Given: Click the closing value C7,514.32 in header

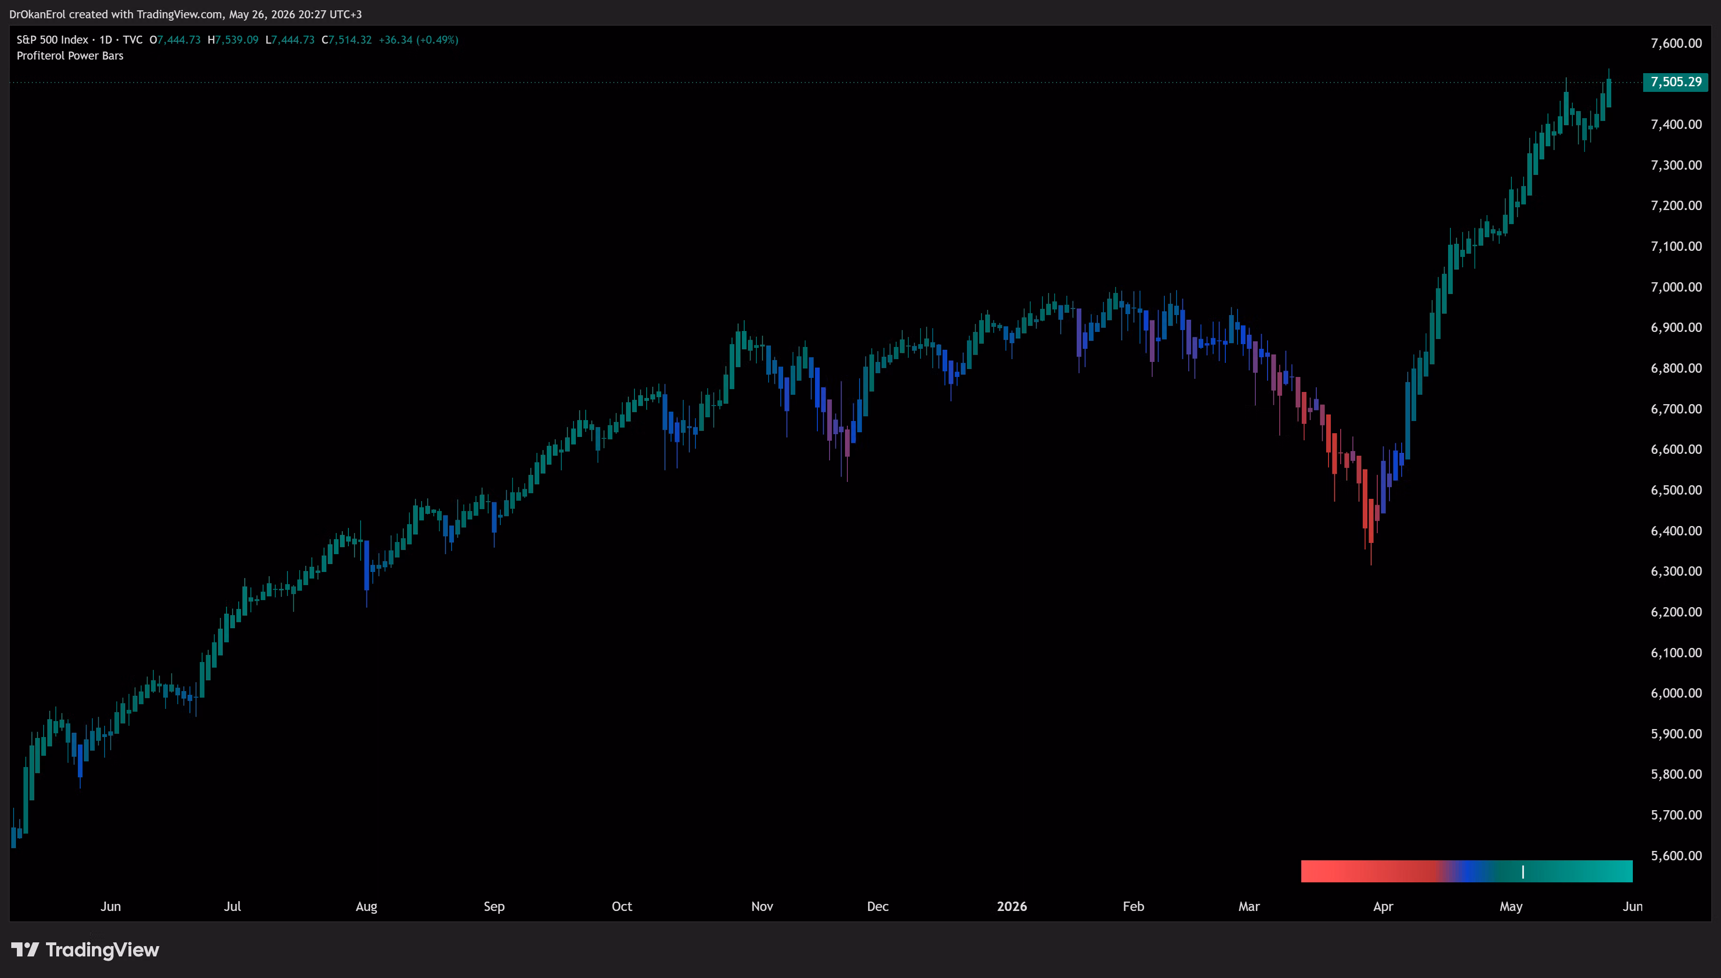Looking at the screenshot, I should [347, 40].
